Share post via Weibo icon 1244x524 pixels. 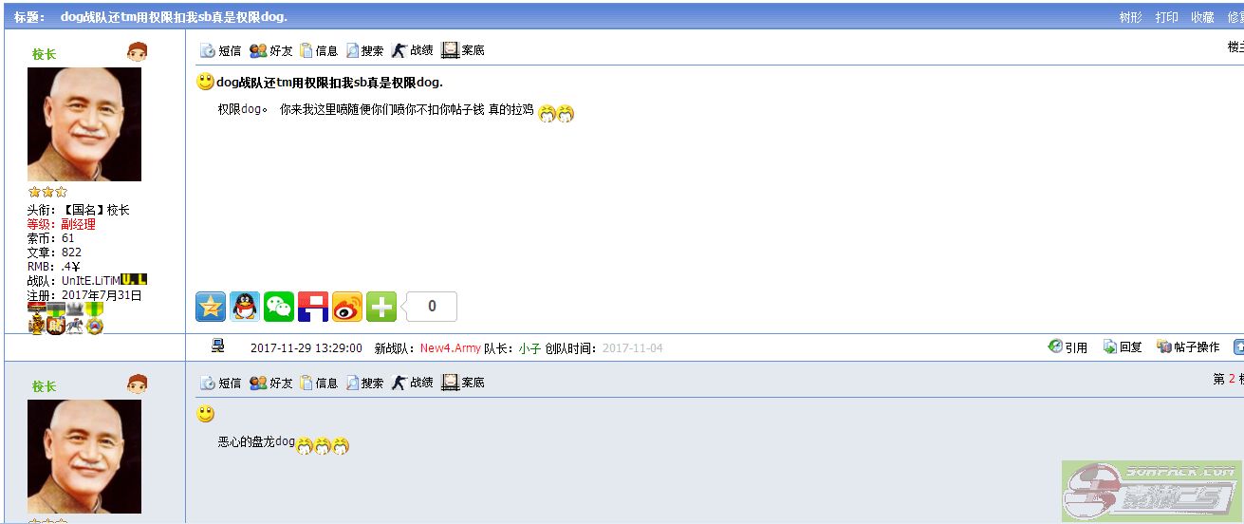click(347, 307)
